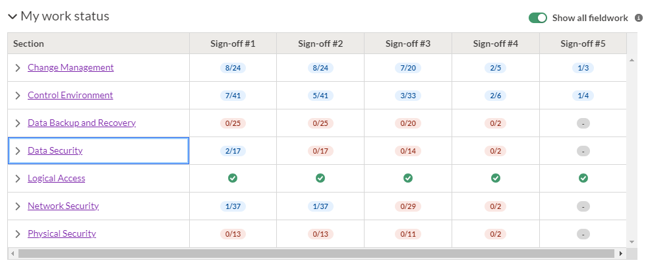Open the Control Environment link
Image resolution: width=648 pixels, height=271 pixels.
pos(71,95)
